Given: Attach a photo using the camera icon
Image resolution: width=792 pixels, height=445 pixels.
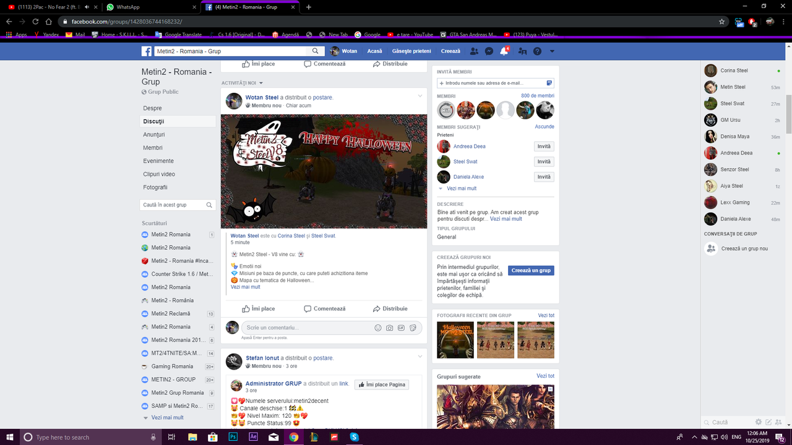Looking at the screenshot, I should pyautogui.click(x=389, y=328).
